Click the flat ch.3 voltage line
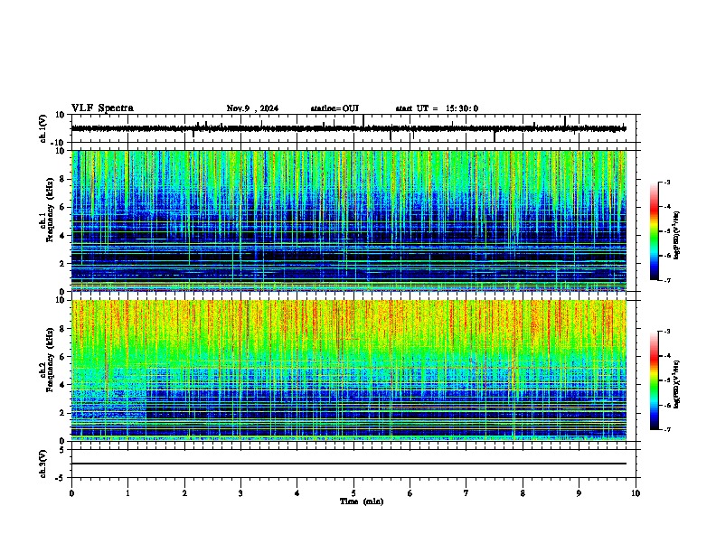 point(349,464)
